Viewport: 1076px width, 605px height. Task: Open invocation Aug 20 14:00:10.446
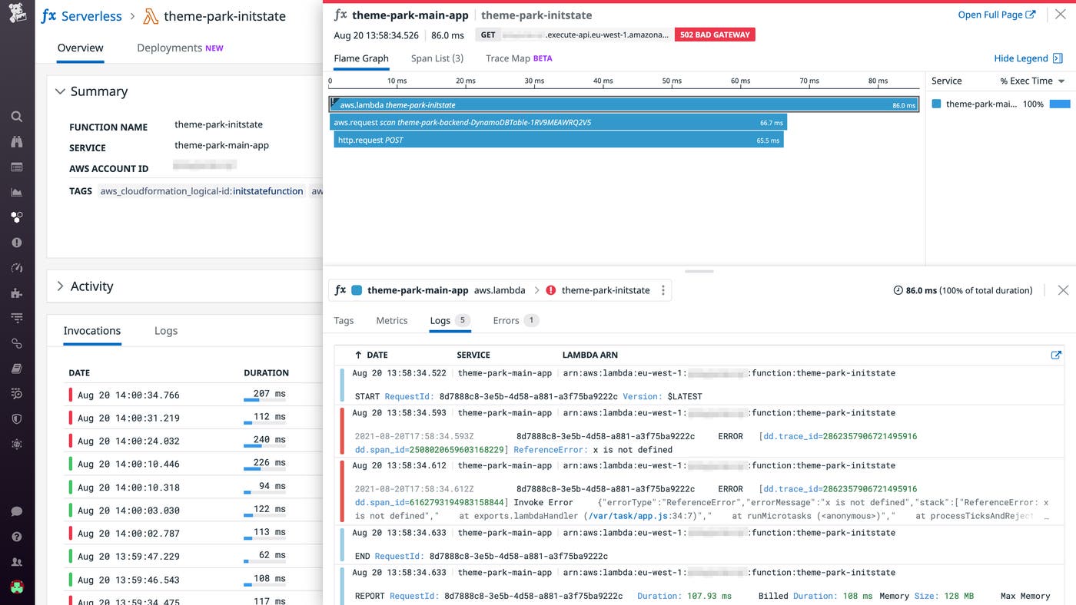pos(194,464)
